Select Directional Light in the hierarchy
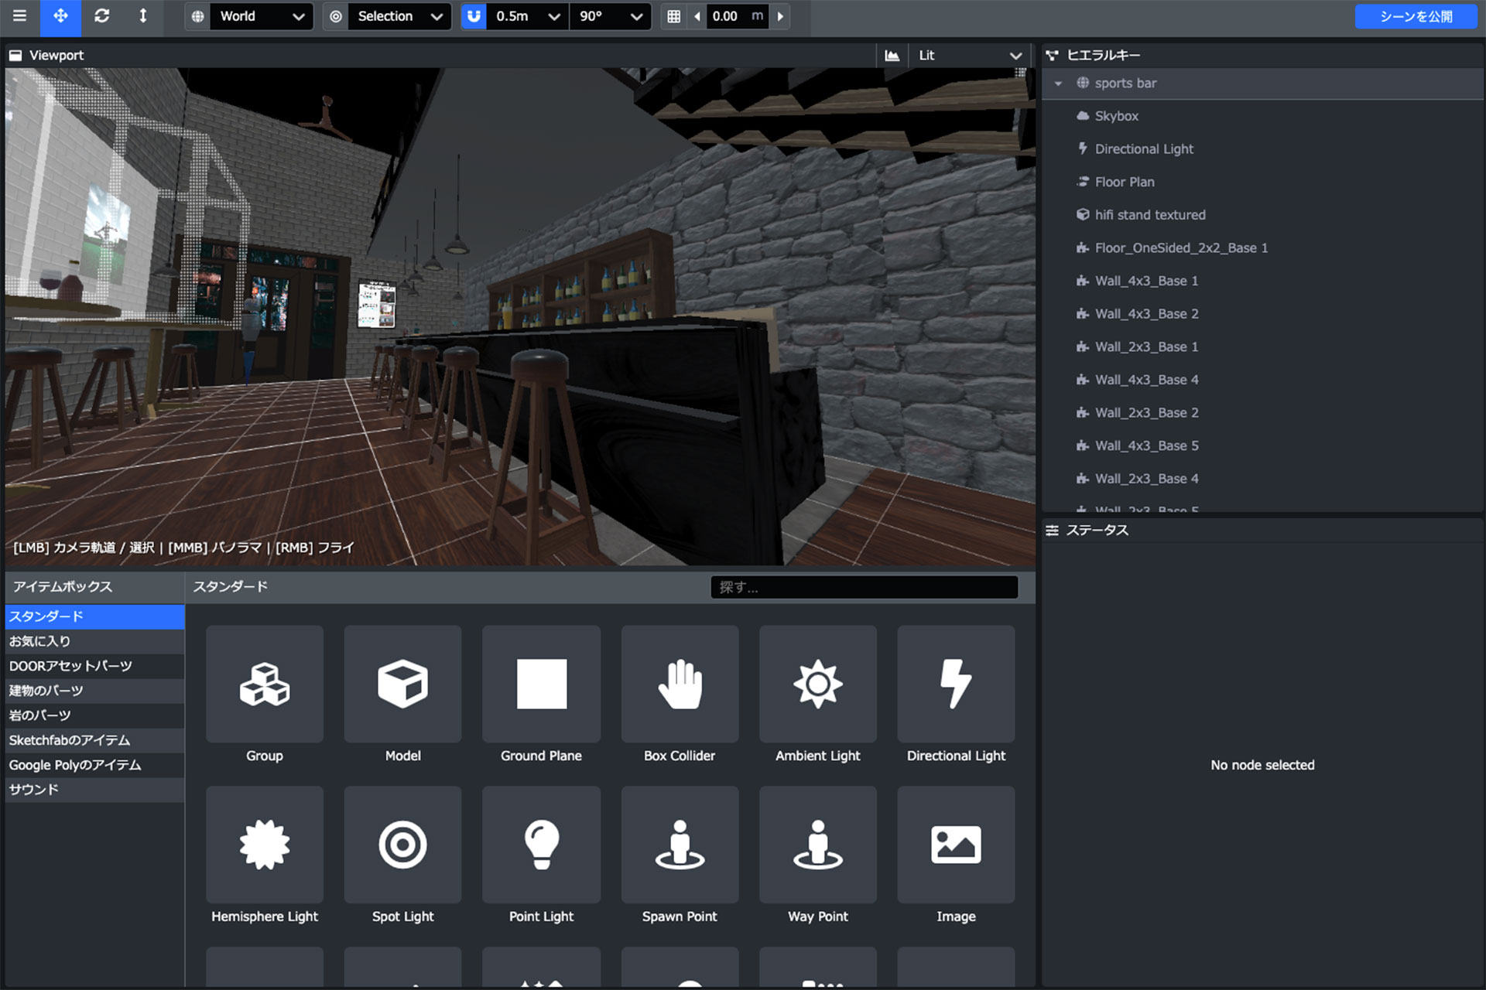 point(1262,149)
